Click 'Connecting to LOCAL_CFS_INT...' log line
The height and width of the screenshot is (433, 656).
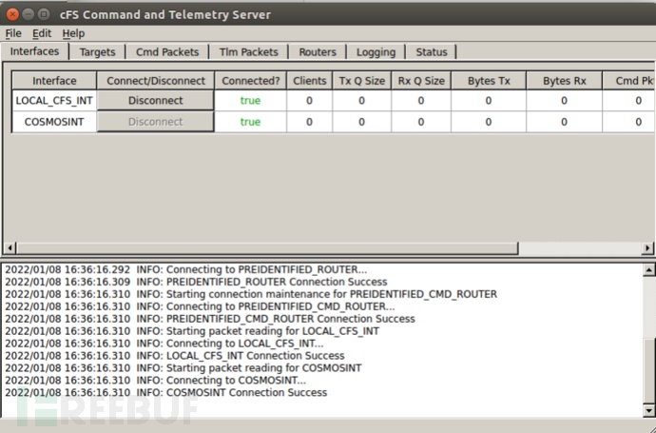(x=164, y=344)
